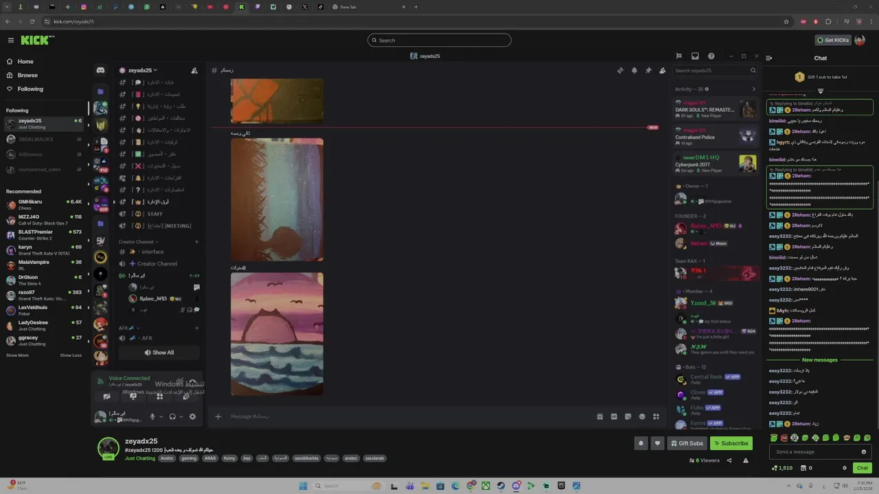
Task: Open notification settings bell in Discord header
Action: [634, 70]
